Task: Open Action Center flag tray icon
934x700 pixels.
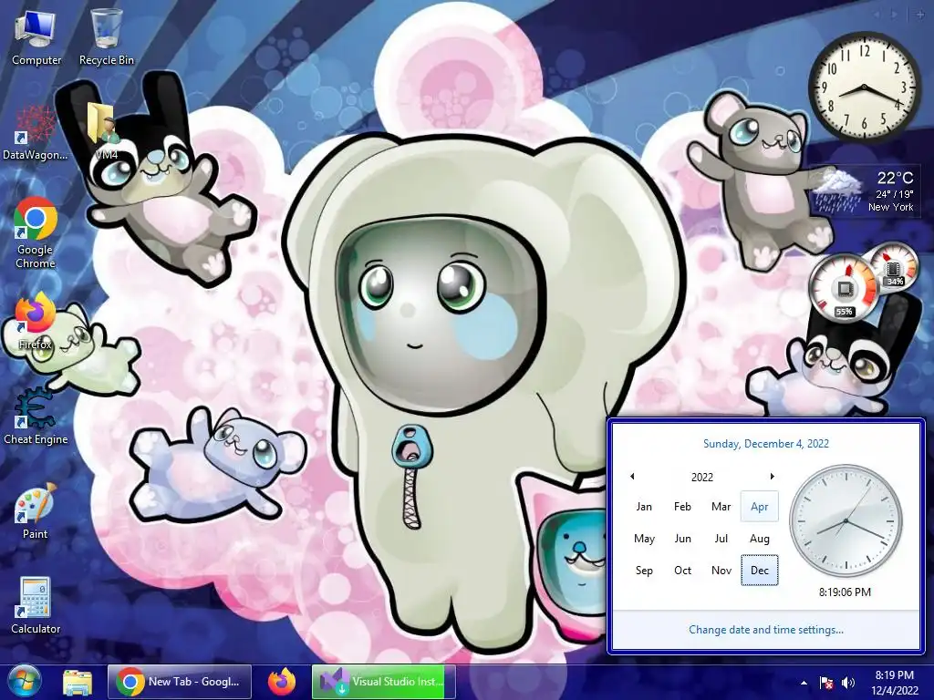Action: pos(826,683)
